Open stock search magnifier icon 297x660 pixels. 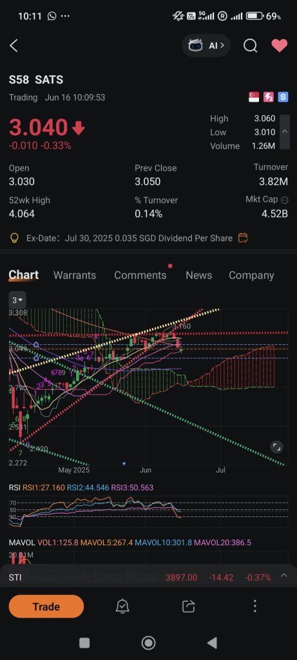click(x=251, y=46)
